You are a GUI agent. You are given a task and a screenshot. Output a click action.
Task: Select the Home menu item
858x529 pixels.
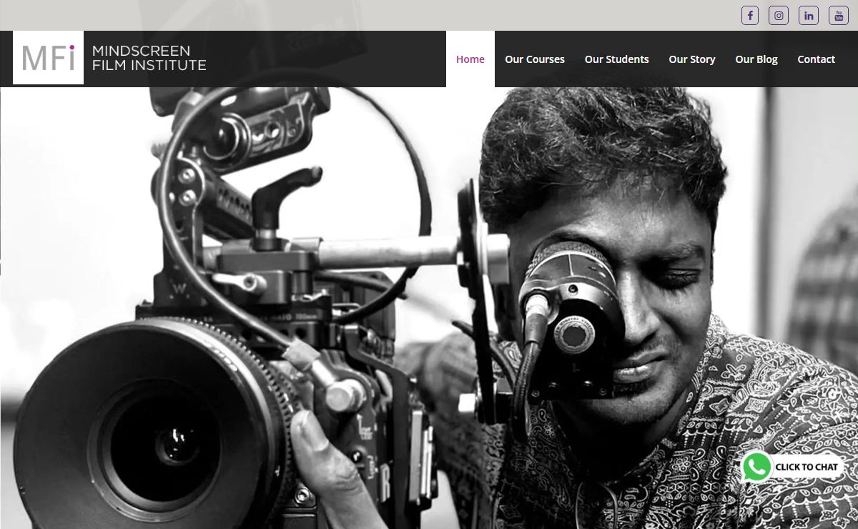tap(470, 59)
